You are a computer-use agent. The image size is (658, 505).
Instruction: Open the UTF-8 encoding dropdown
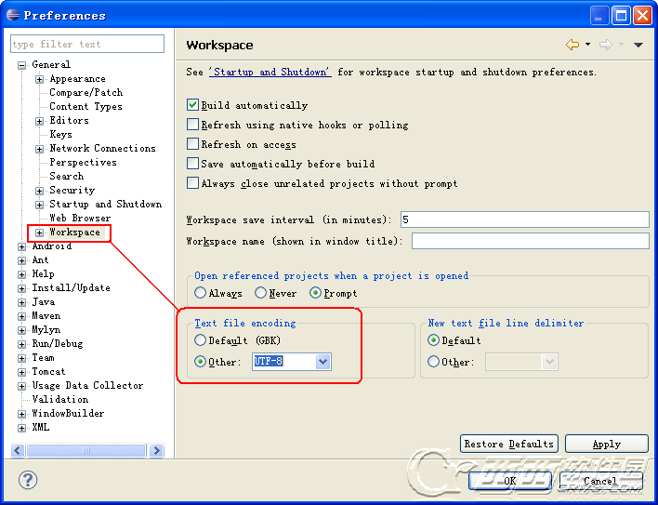[x=322, y=362]
